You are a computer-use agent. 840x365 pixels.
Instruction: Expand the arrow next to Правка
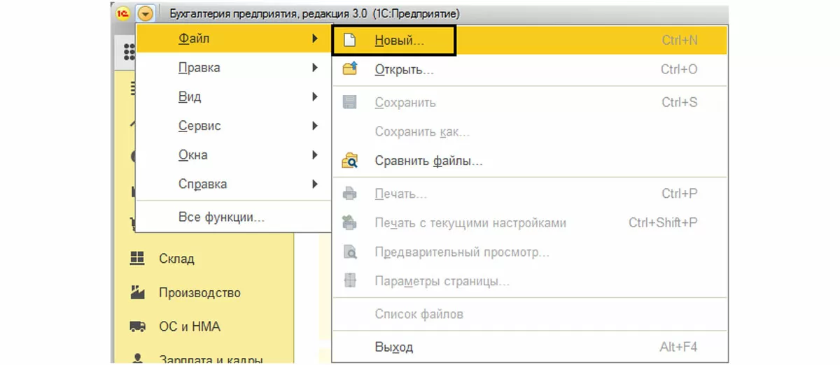pos(315,68)
